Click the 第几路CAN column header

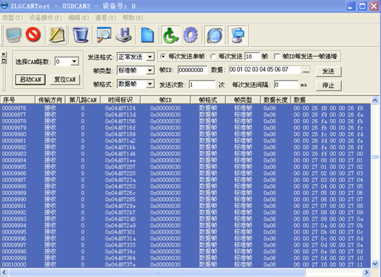[83, 100]
